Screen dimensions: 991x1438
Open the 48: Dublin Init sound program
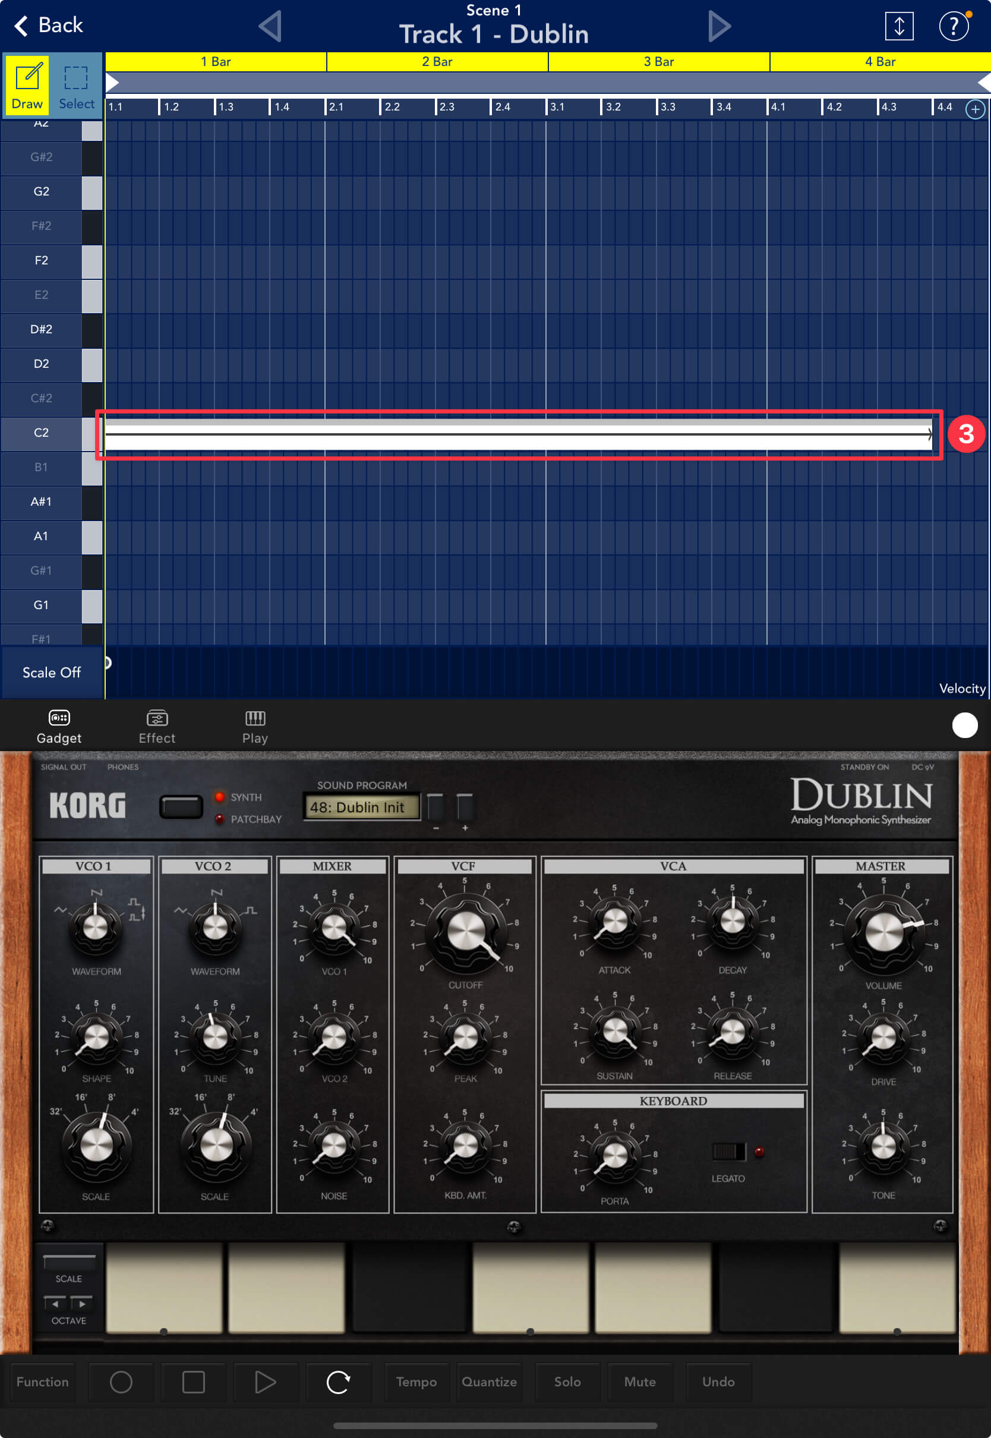(x=361, y=806)
